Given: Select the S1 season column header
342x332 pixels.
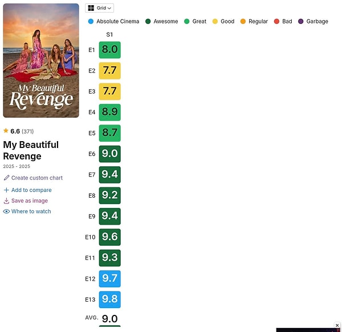Looking at the screenshot, I should [x=109, y=35].
